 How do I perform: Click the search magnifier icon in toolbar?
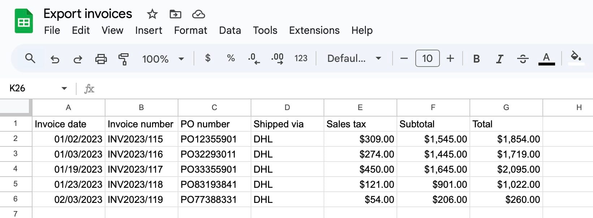pyautogui.click(x=30, y=58)
